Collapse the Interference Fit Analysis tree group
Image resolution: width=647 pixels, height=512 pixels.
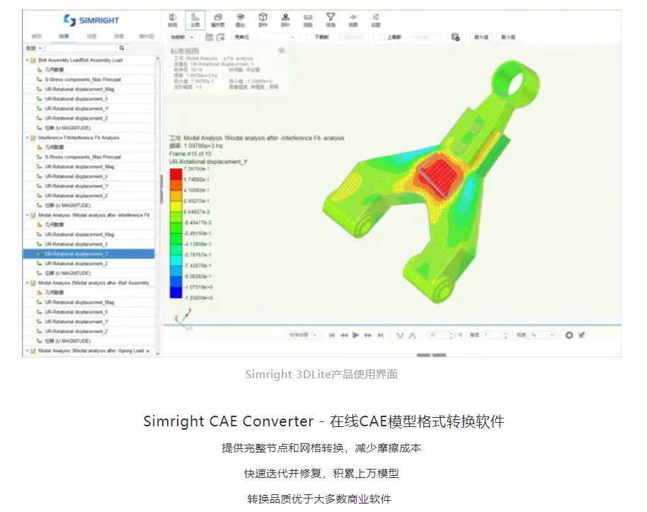coord(27,138)
